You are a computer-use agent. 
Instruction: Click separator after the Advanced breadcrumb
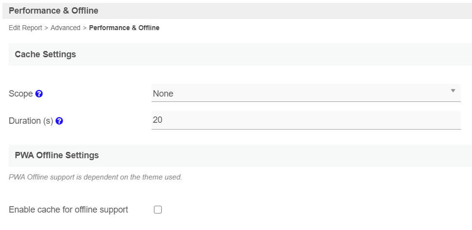coord(84,28)
